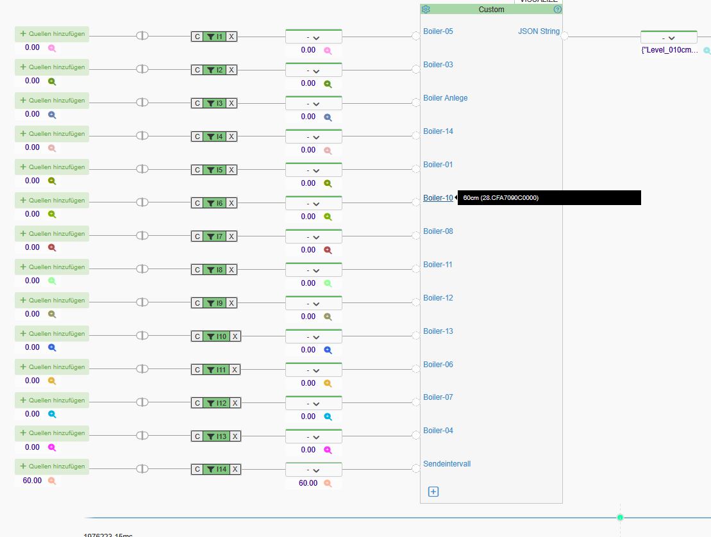Viewport: 711px width, 537px height.
Task: Click the Sendeintervall input label
Action: [446, 464]
